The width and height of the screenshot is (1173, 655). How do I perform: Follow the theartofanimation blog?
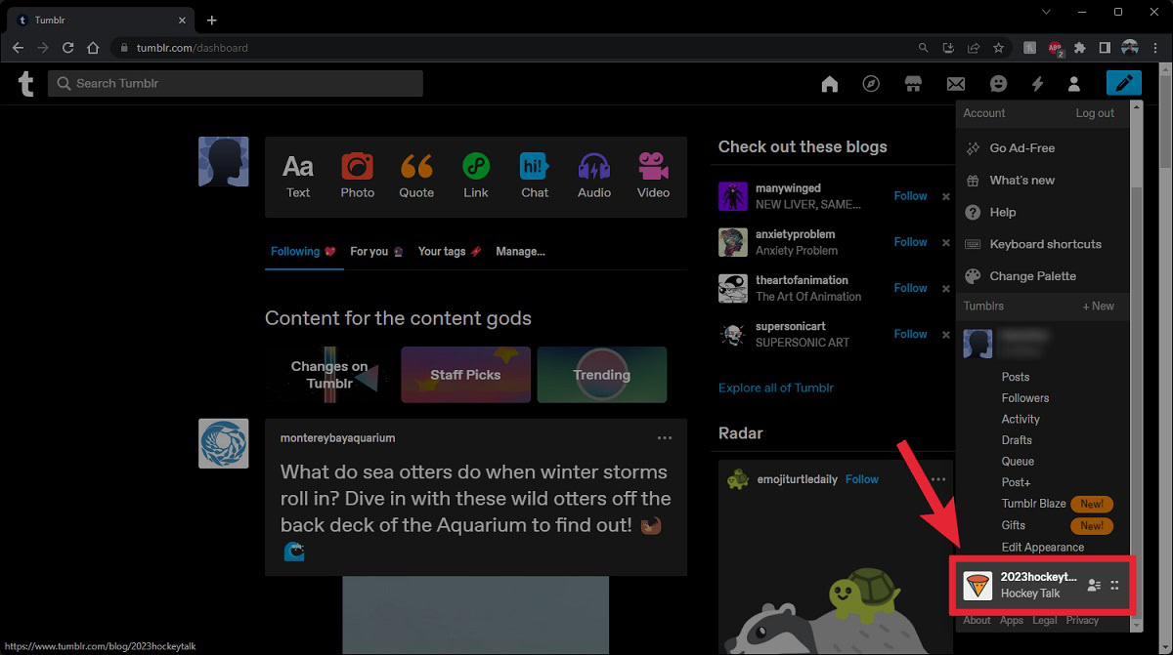pos(910,288)
